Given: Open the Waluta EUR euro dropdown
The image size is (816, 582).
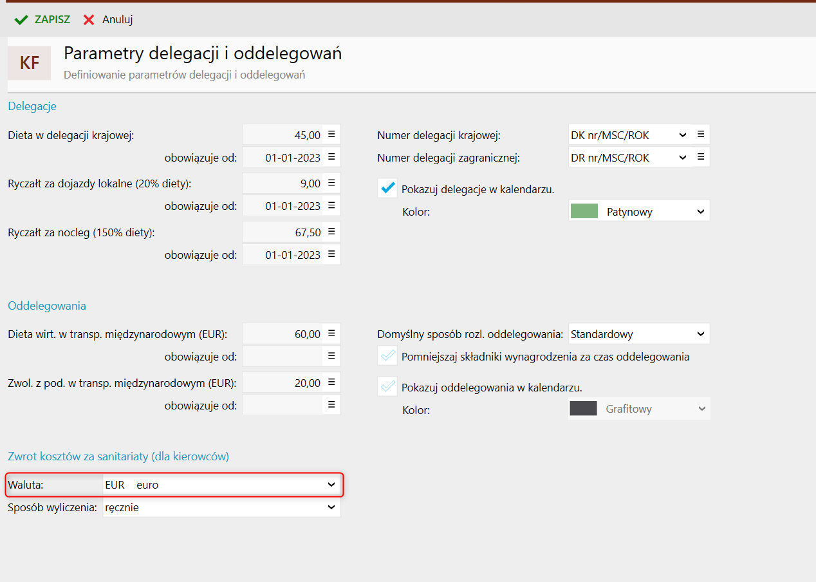Looking at the screenshot, I should [x=221, y=485].
